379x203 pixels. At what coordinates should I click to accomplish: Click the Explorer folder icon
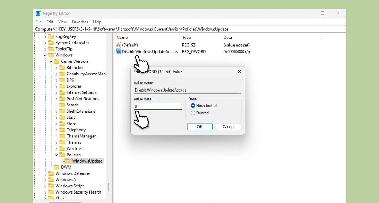coord(62,86)
